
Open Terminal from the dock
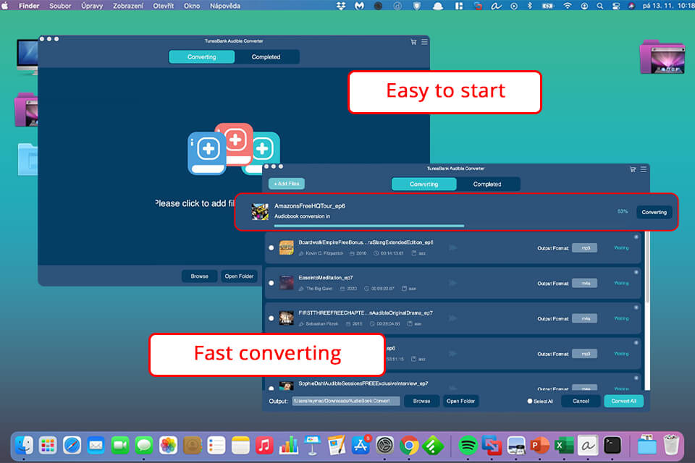(612, 446)
